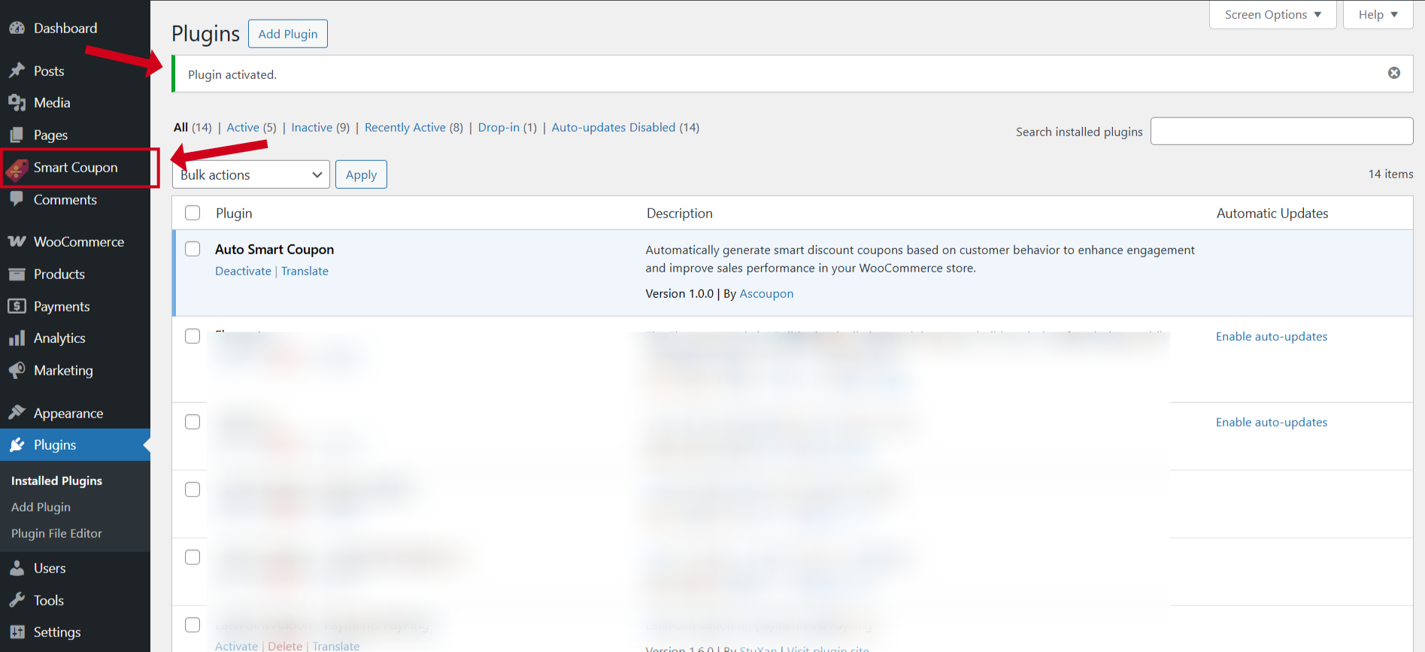Click the Payments dollar icon
Image resolution: width=1425 pixels, height=652 pixels.
coord(17,306)
